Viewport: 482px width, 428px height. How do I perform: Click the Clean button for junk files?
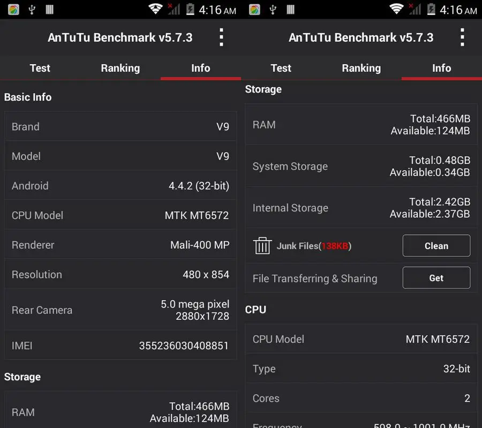click(436, 246)
